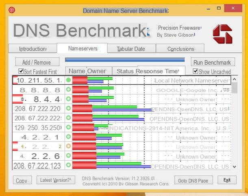The image size is (248, 196).
Task: Click red cached bar for 8.8.8.8
Action: click(x=80, y=89)
